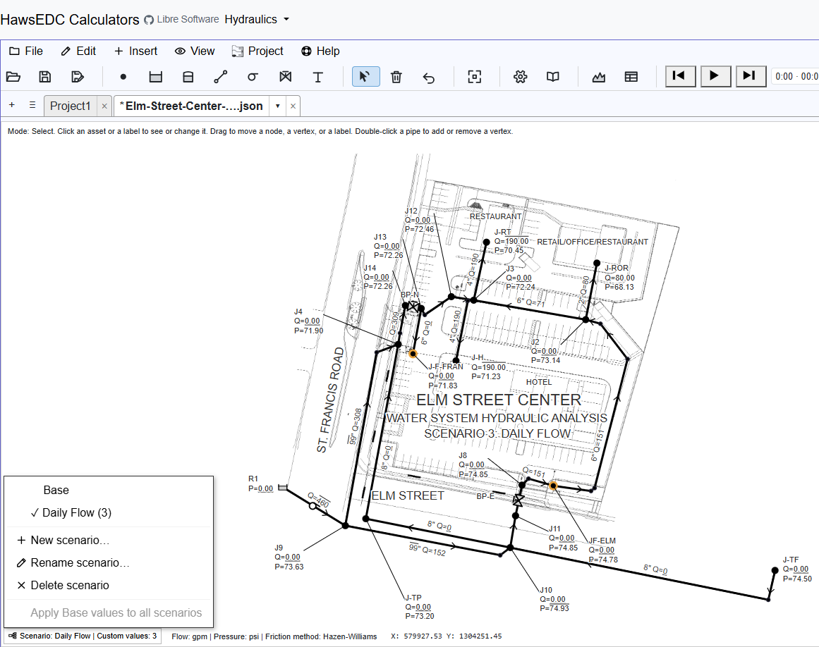Screen dimensions: 819x647
Task: Close the Project1 tab
Action: pyautogui.click(x=104, y=106)
